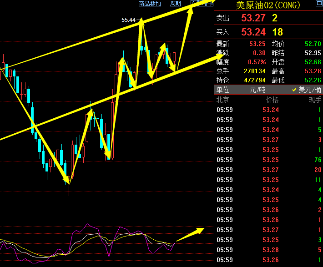Screen dimensions: 323x267
Task: Click the 单位 unit label
Action: click(223, 90)
